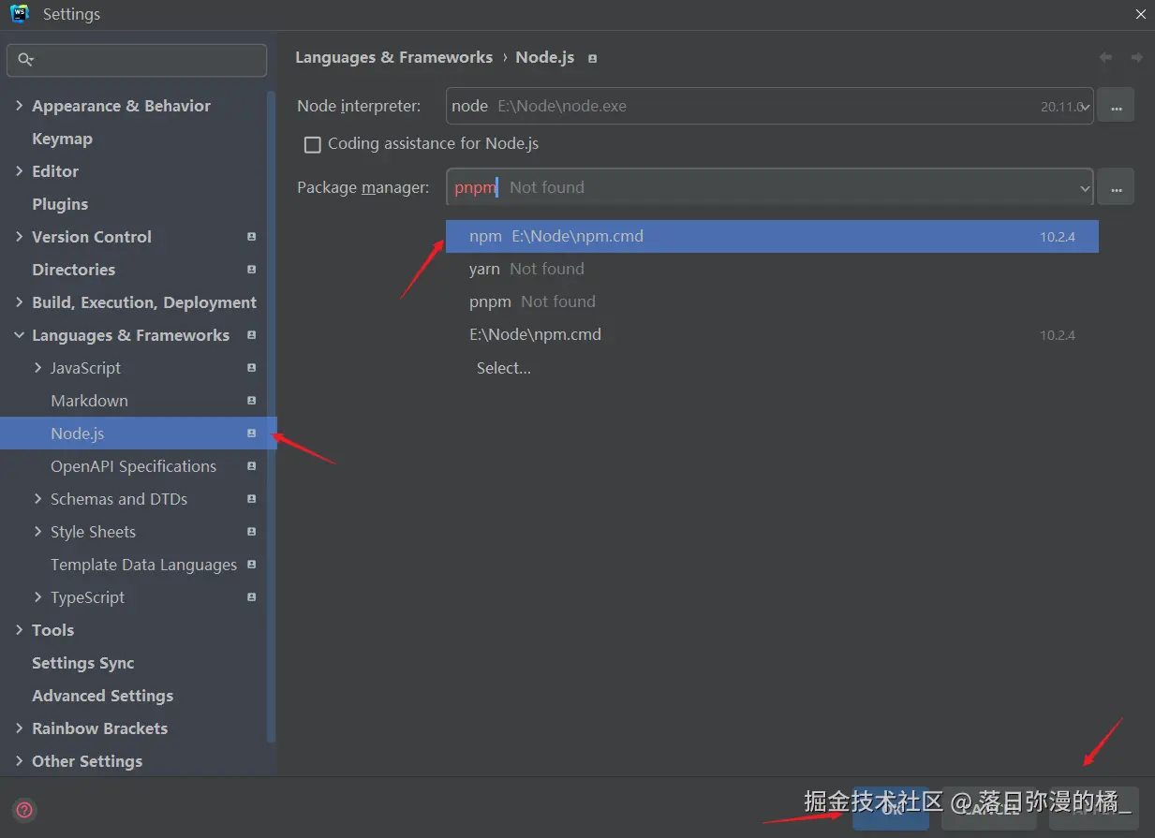Click the WebStorm logo in title bar

click(x=20, y=14)
